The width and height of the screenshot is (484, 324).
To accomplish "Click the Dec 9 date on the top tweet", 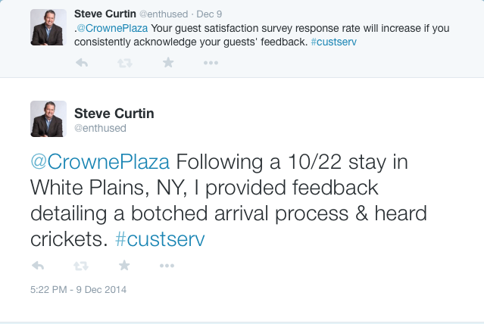I will tap(209, 14).
